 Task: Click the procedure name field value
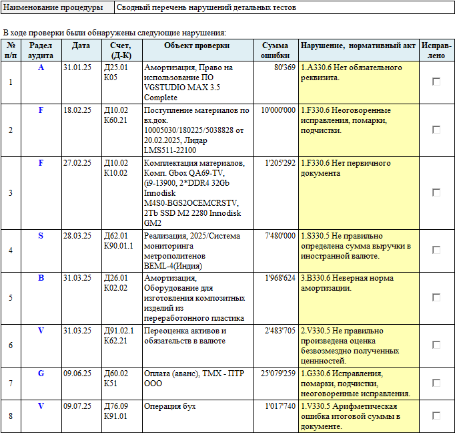tap(284, 7)
